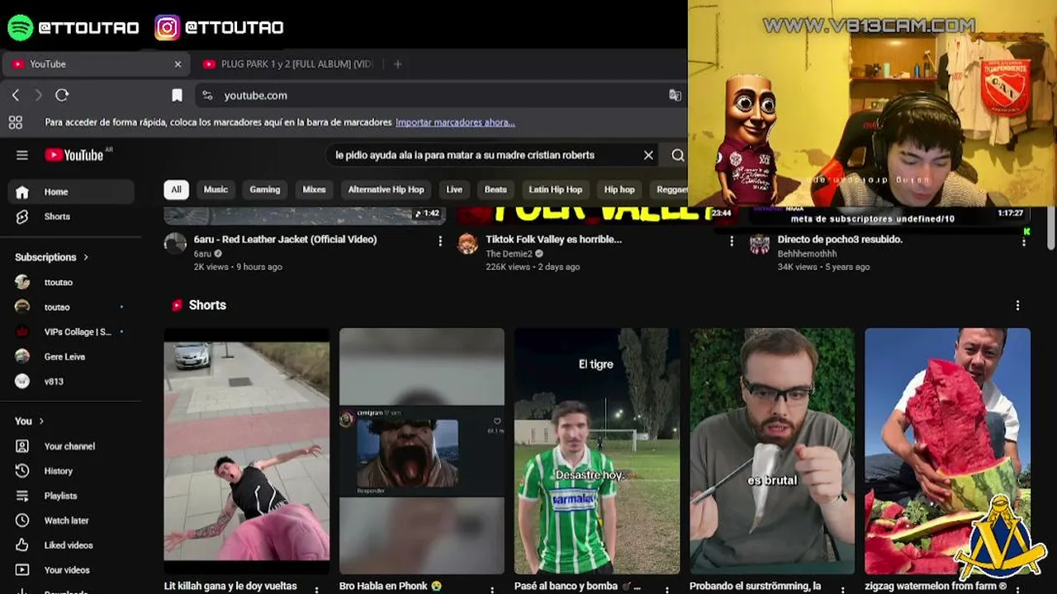
Task: Click the Behhhemothhh channel avatar
Action: click(x=760, y=243)
